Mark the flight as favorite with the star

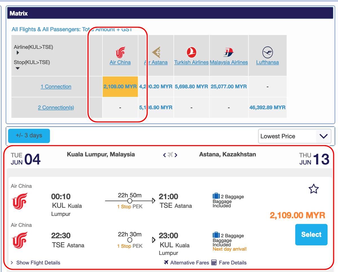[313, 189]
